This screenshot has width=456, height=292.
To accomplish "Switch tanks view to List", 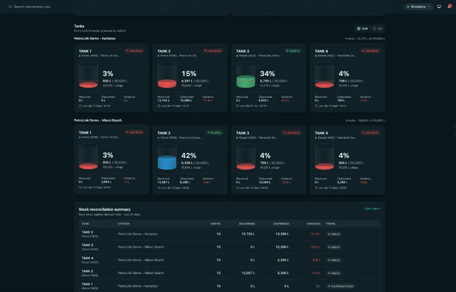I will pyautogui.click(x=378, y=28).
